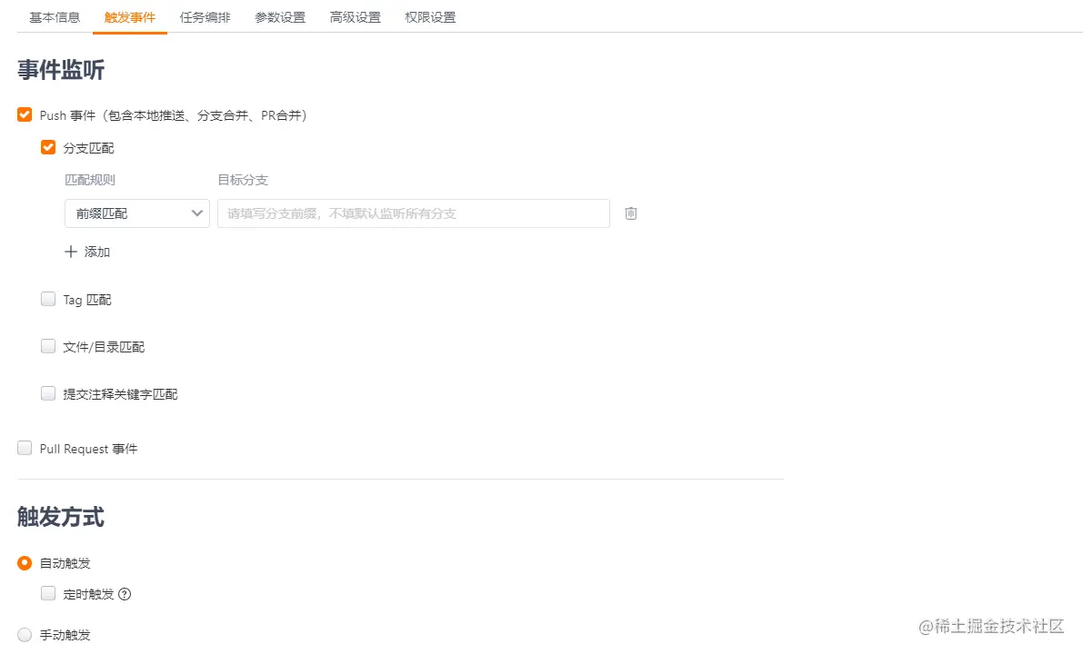Screen dimensions: 1083x654
Task: Click the 目标分支 branch prefix input field
Action: (412, 213)
